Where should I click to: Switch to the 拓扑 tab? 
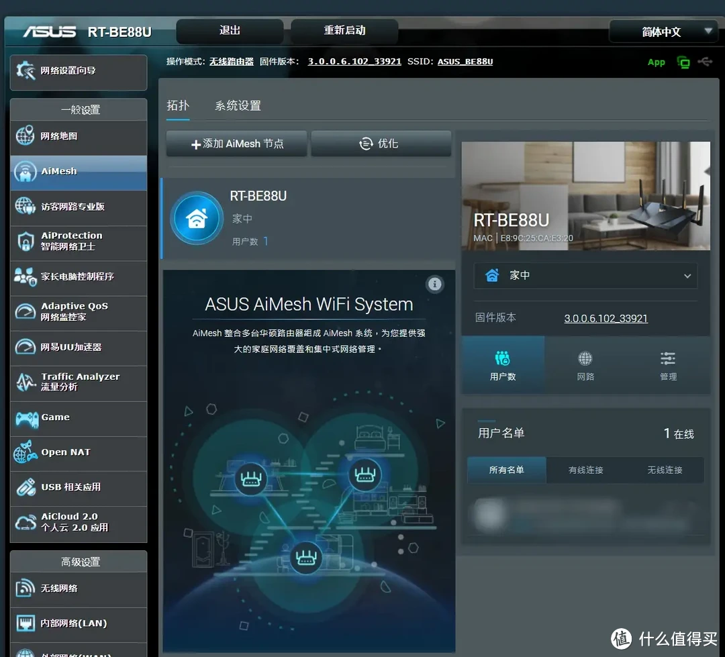click(178, 106)
